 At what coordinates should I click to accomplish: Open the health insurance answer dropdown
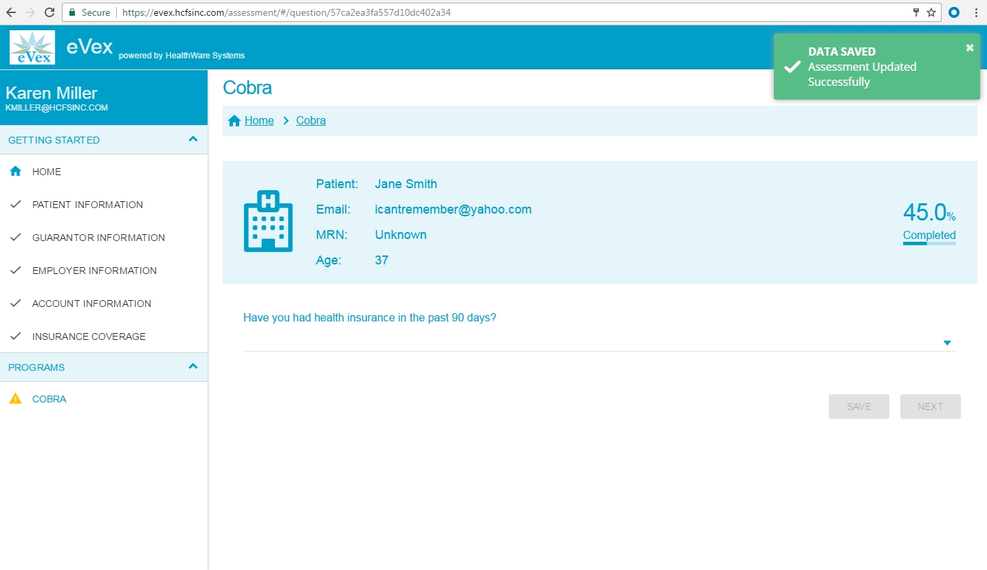point(946,343)
